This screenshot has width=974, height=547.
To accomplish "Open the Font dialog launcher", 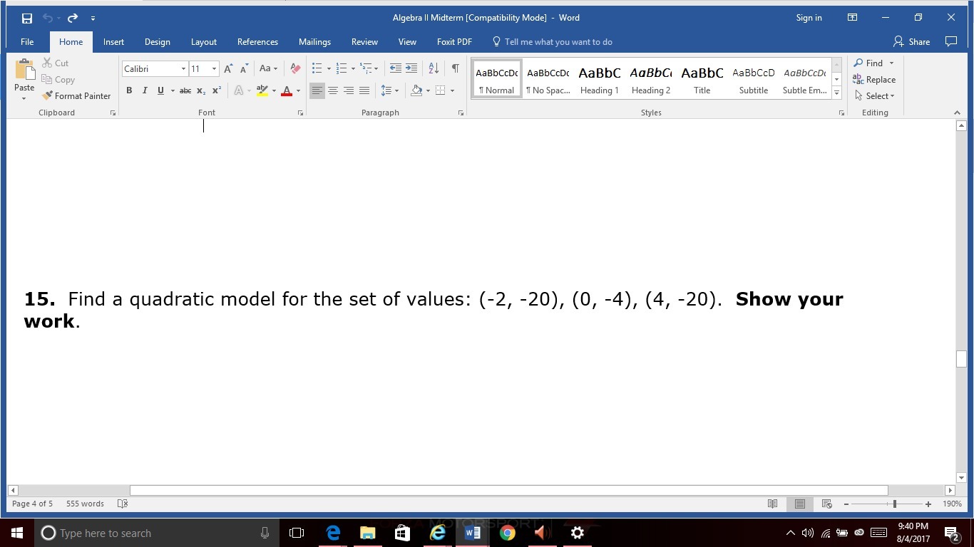I will pos(300,113).
